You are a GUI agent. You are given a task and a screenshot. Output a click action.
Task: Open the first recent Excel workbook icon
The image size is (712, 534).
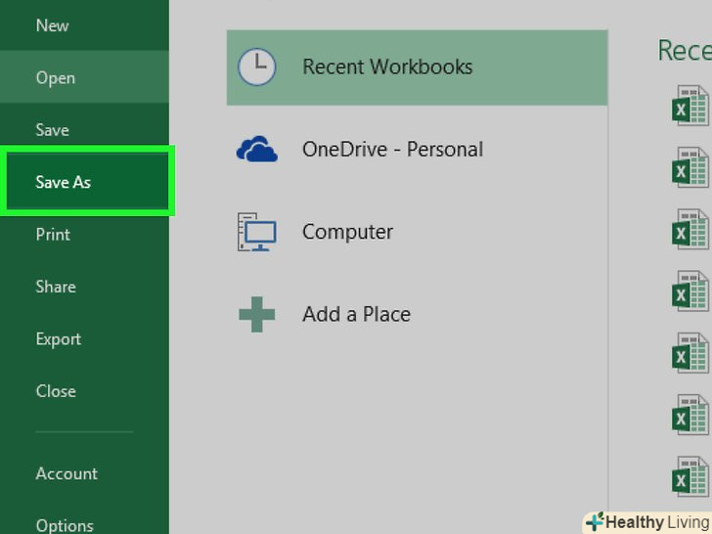click(x=690, y=106)
